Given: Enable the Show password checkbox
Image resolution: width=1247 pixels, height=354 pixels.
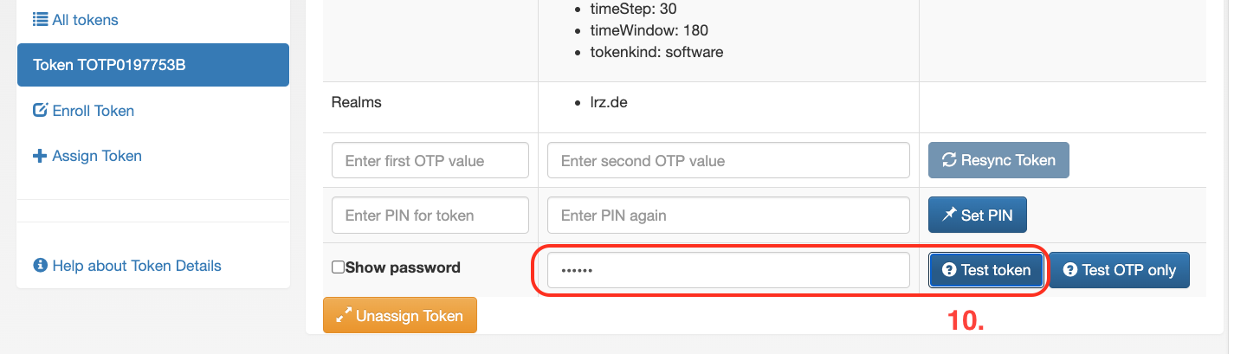Looking at the screenshot, I should pyautogui.click(x=339, y=267).
